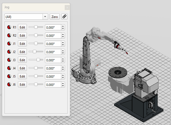The height and width of the screenshot is (125, 171).
Task: Click the J5 slider handle
Action: coord(36,76)
